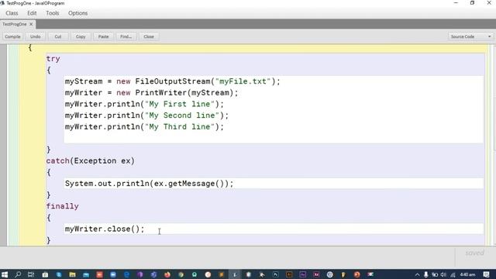Viewport: 496px width, 279px height.
Task: Open the volume tray control
Action: 443,274
